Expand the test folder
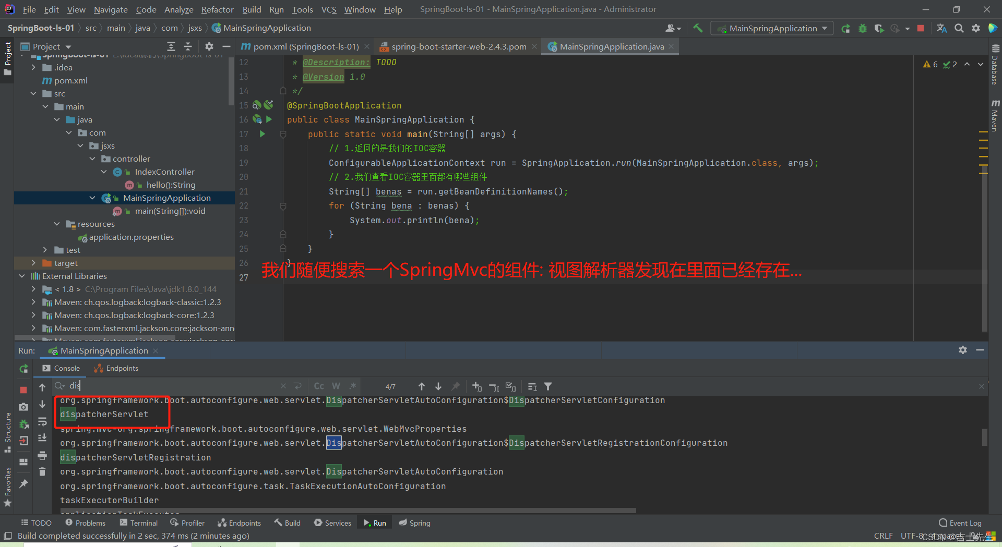This screenshot has height=547, width=1002. [45, 250]
